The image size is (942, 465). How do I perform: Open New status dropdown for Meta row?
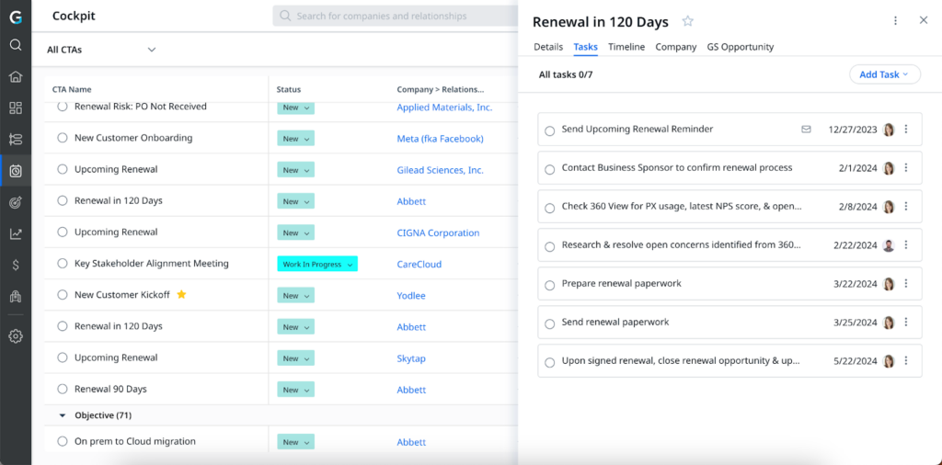tap(295, 139)
